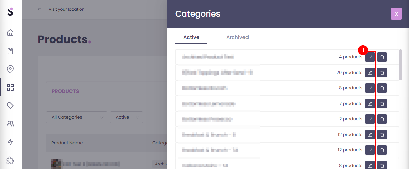Screen dimensions: 409x169
Task: Open the clipboard orders sidebar icon
Action: click(x=10, y=51)
